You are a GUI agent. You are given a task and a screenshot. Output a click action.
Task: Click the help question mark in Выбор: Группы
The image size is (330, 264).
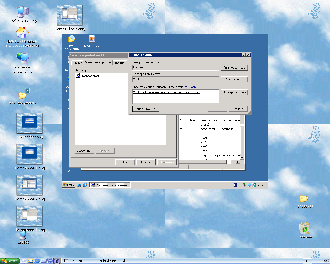point(243,55)
